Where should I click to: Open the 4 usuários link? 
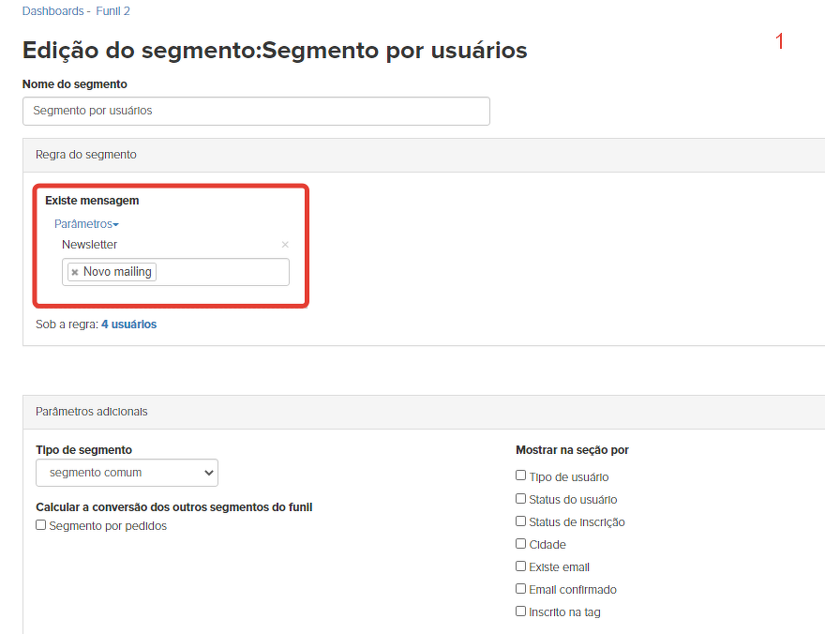tap(128, 325)
